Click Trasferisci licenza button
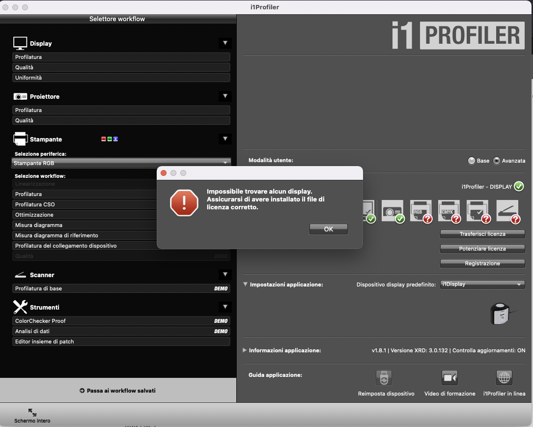The width and height of the screenshot is (533, 427). [x=482, y=234]
